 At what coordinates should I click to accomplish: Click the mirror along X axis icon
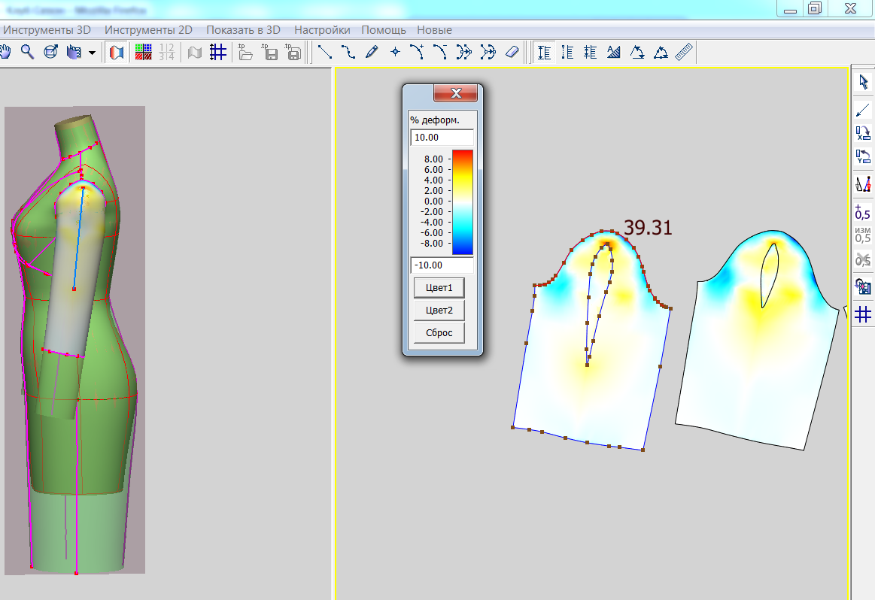(863, 134)
